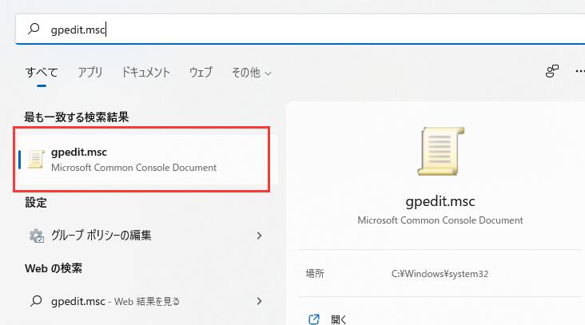Click the scroll icon of the gpedit.msc best match
Image resolution: width=585 pixels, height=325 pixels.
(x=35, y=159)
